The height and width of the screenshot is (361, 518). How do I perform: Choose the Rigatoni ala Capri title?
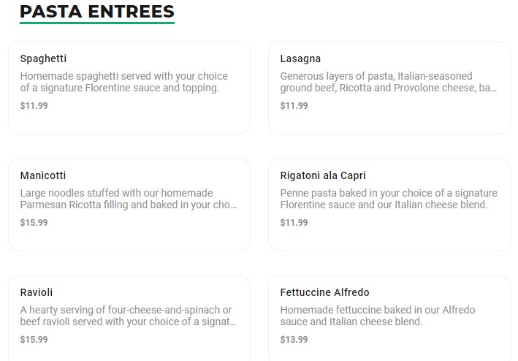click(323, 175)
